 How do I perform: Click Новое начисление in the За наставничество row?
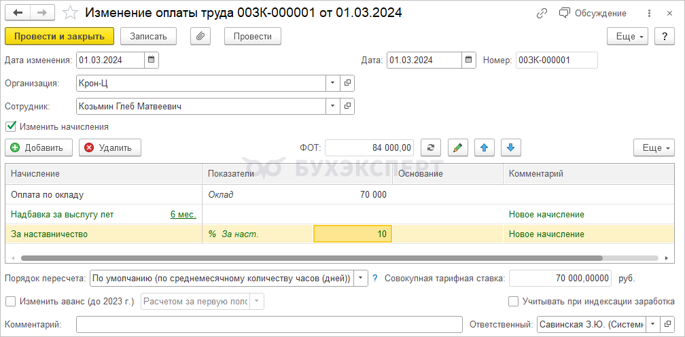pos(546,234)
